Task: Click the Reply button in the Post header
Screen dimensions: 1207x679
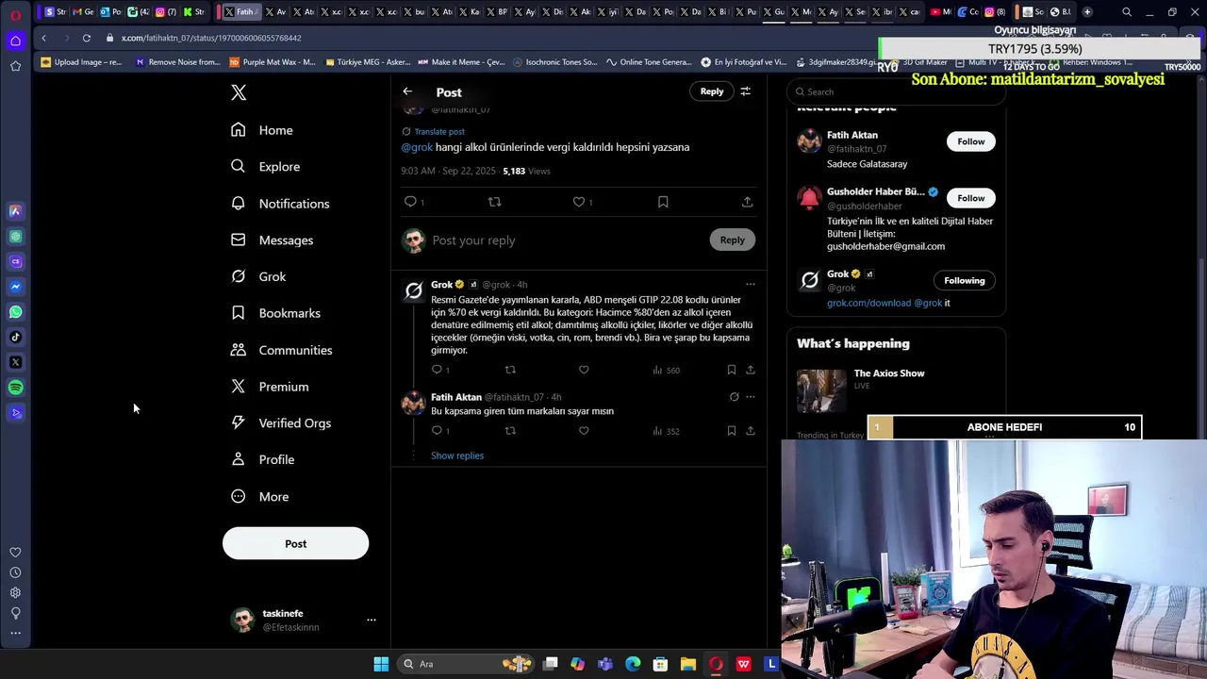Action: point(712,91)
